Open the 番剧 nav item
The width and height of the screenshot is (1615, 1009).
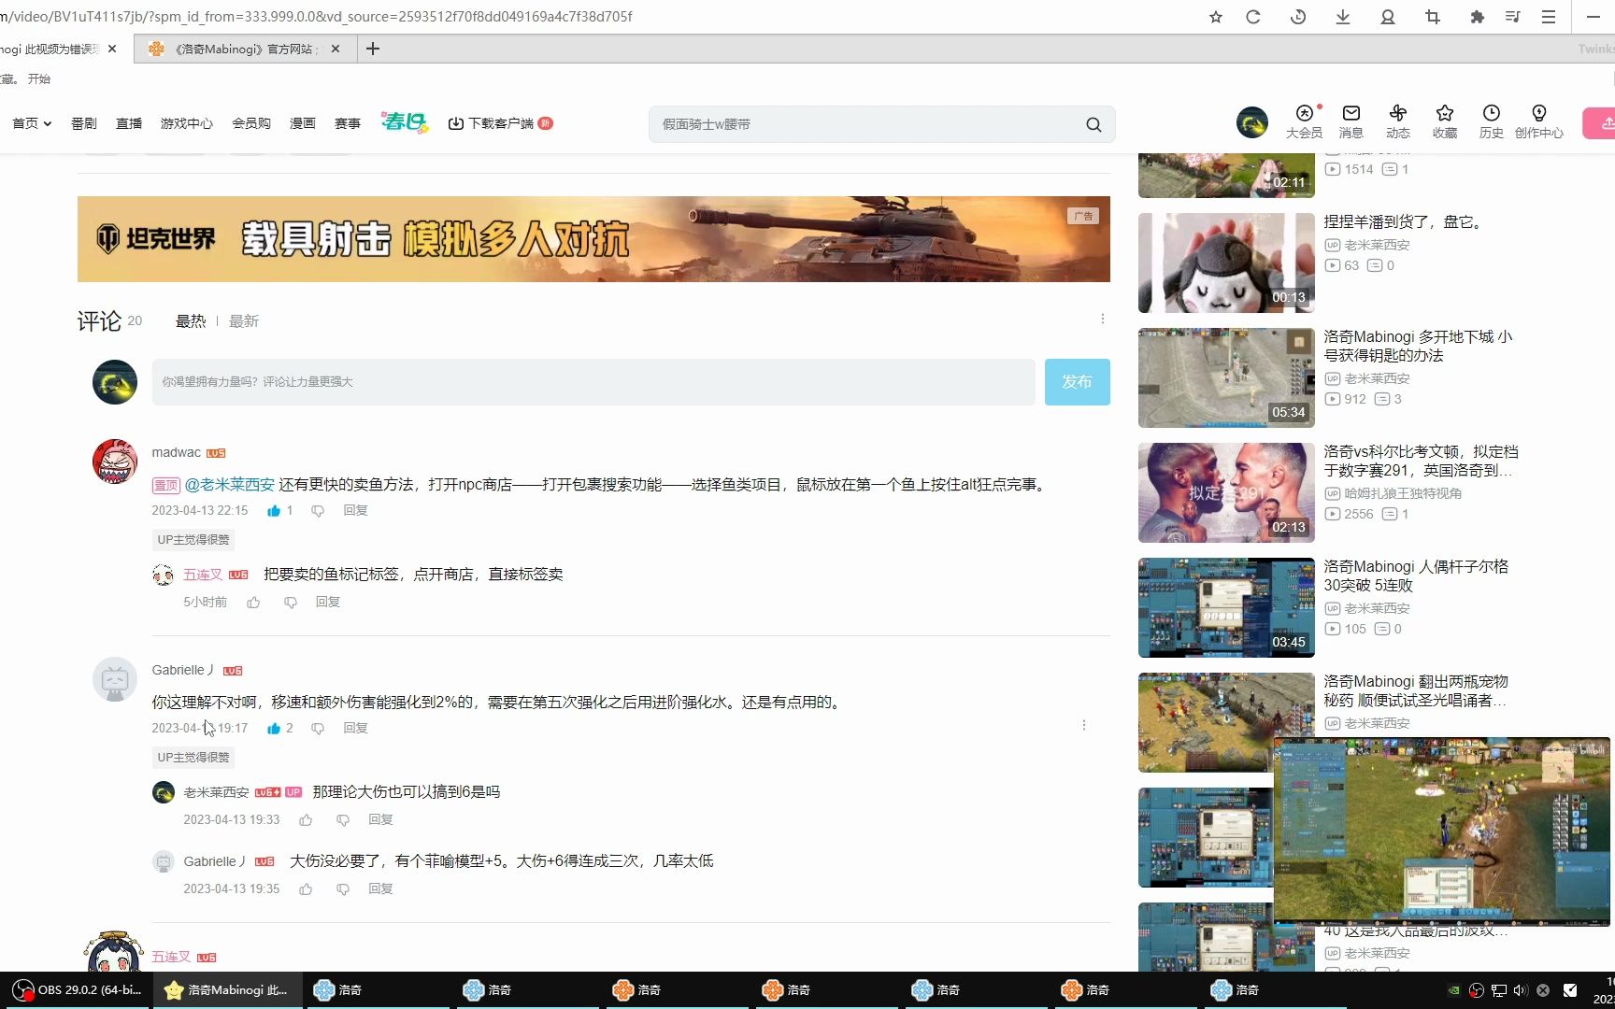(x=84, y=123)
